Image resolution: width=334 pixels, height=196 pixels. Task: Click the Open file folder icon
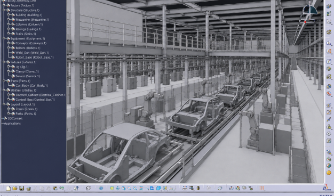tap(15, 188)
